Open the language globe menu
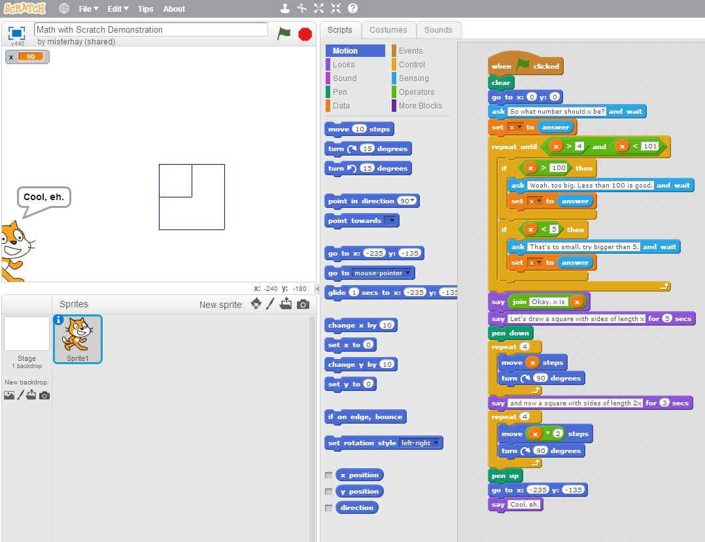 (64, 8)
